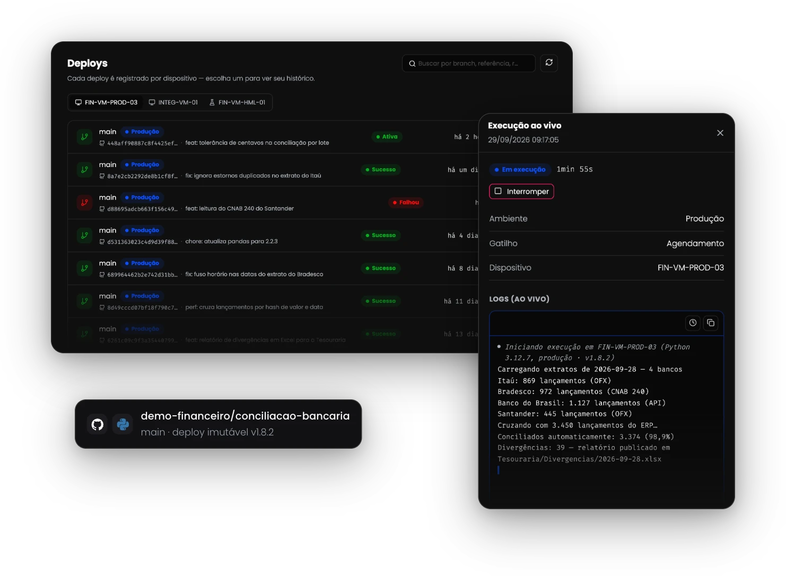Click the 'Interromper' button

(521, 191)
